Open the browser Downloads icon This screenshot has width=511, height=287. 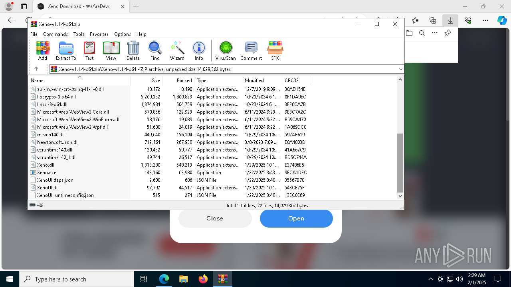450,20
